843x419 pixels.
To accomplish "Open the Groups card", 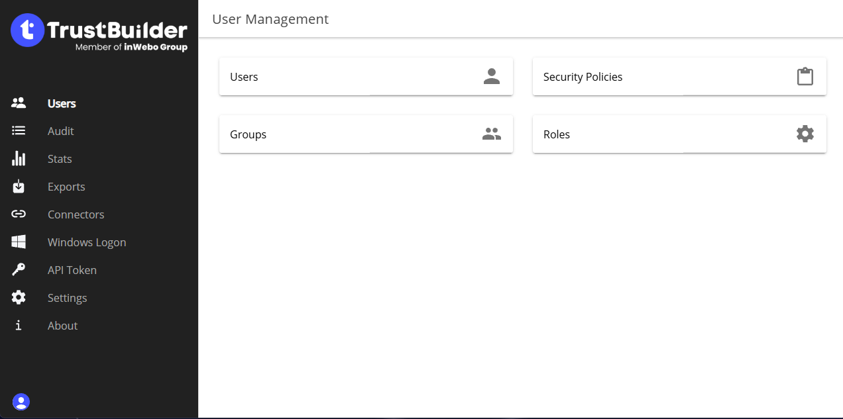I will coord(366,134).
